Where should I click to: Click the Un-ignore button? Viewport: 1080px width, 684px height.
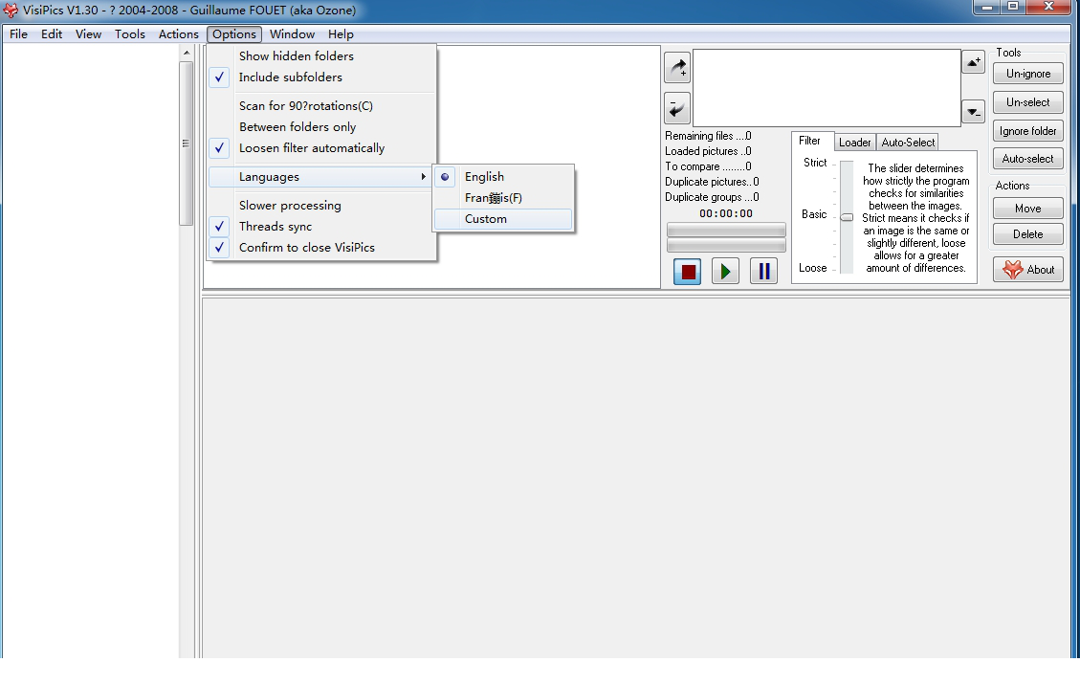click(1028, 74)
